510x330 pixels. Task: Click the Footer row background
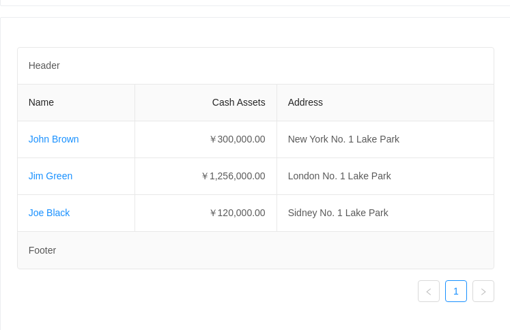255,250
